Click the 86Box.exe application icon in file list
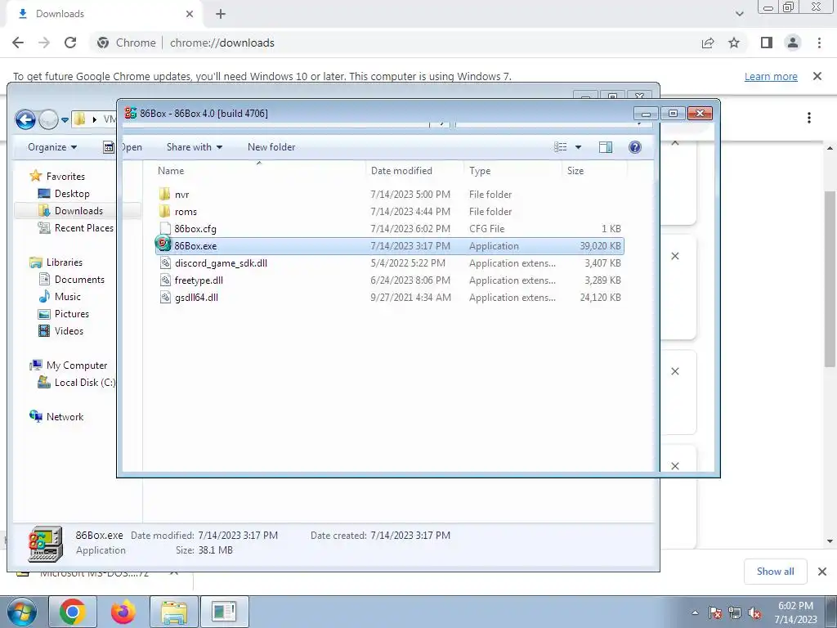 pos(163,244)
